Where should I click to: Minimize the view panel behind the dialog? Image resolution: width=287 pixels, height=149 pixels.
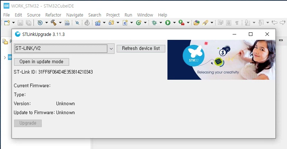[281, 40]
